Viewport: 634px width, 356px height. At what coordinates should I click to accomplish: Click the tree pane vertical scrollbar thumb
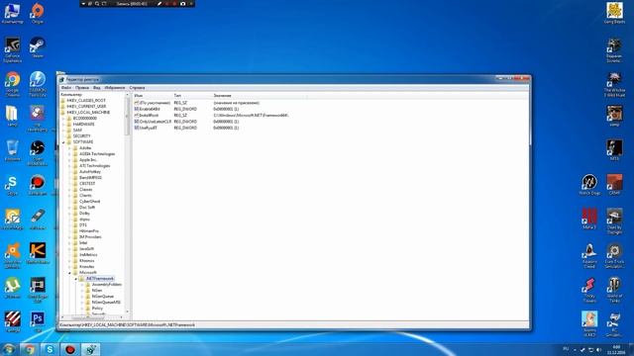[128, 117]
